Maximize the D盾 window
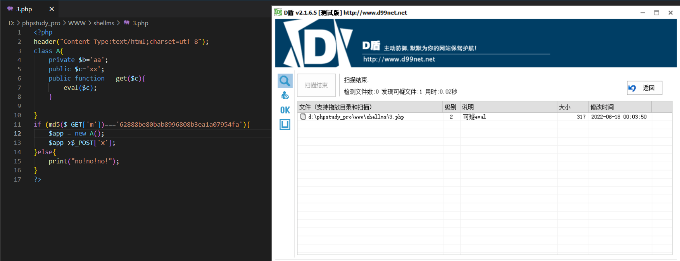 [656, 12]
